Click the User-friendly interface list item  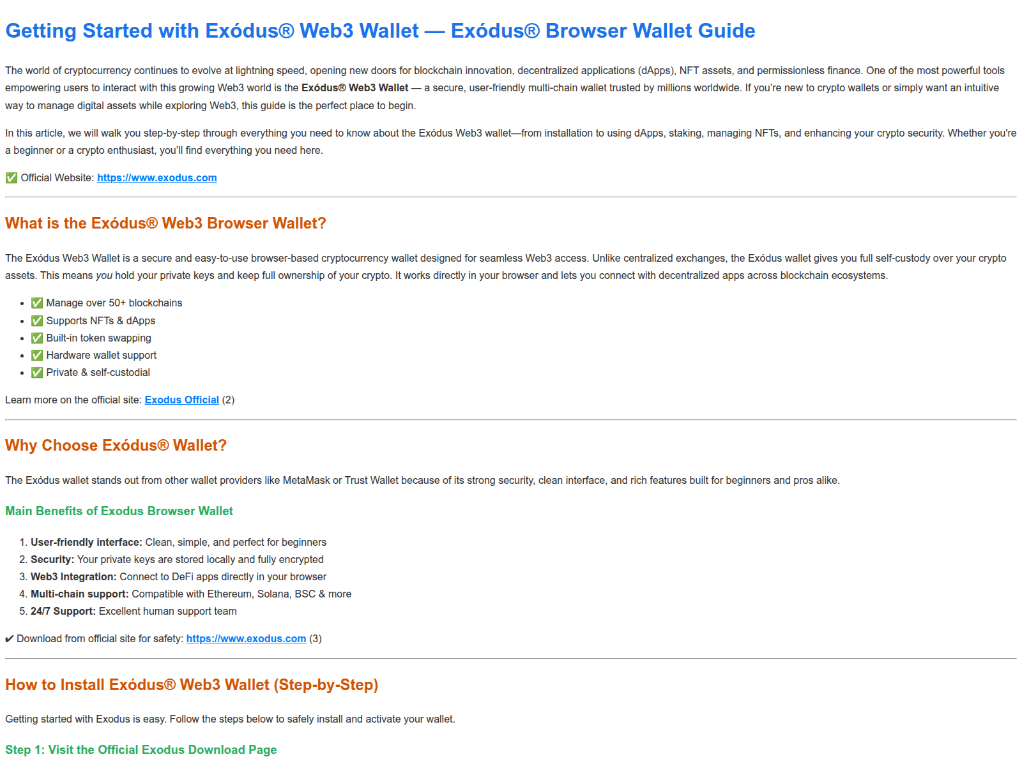[178, 543]
